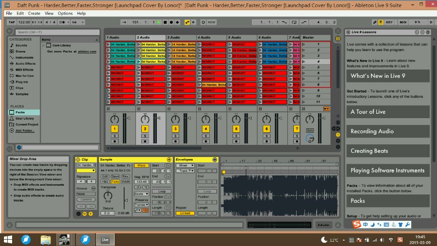Viewport: 437px width, 246px height.
Task: Open the Envelopes Mixer device chooser
Action: point(184,166)
